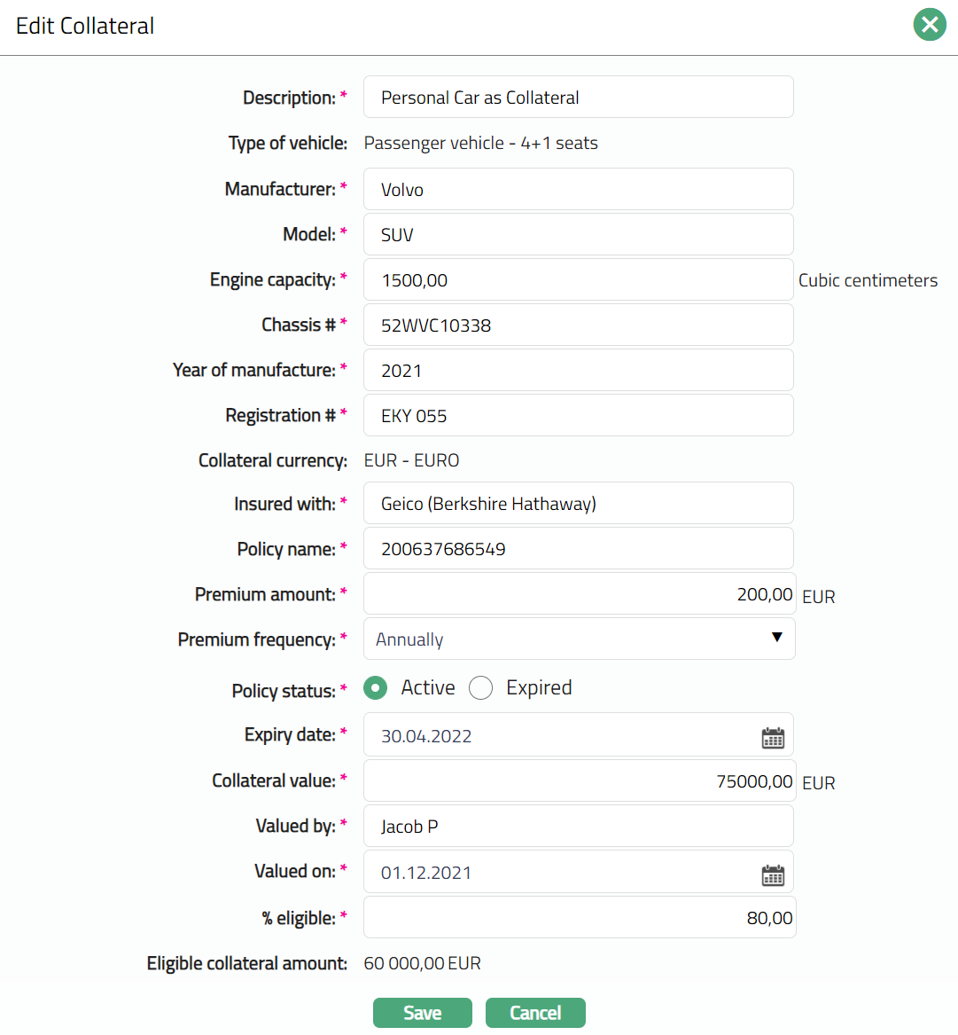Save the collateral details
958x1035 pixels.
pyautogui.click(x=422, y=1013)
